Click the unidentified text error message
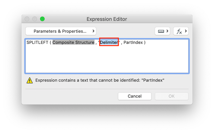This screenshot has width=214, height=133. click(x=100, y=80)
